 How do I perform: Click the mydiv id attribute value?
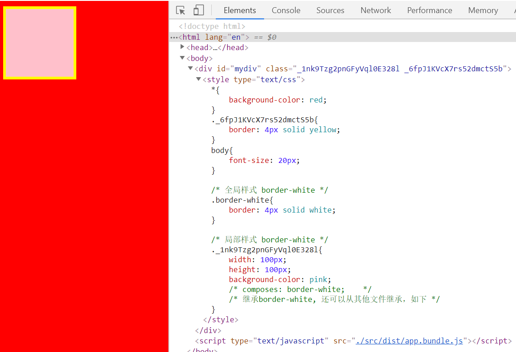click(x=246, y=69)
